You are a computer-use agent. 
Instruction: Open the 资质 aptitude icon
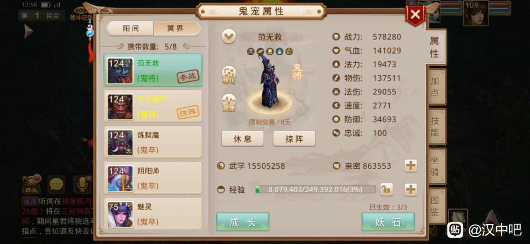[229, 103]
